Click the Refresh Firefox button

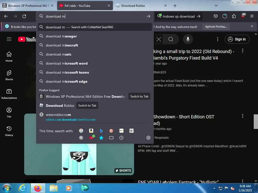(x=216, y=27)
